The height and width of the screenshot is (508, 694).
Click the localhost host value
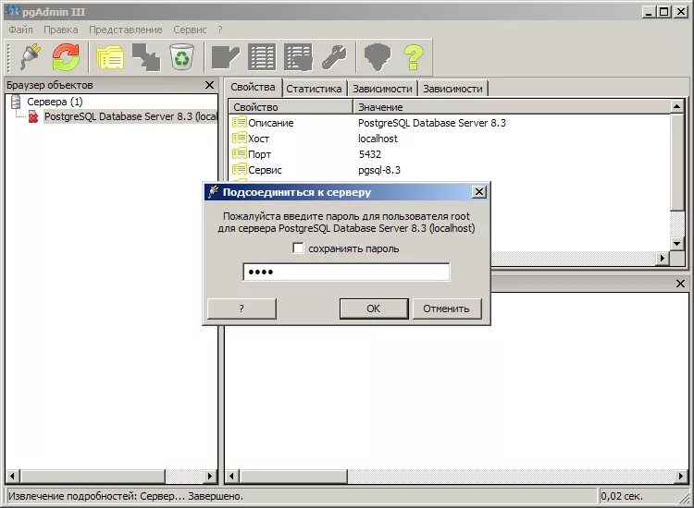click(x=378, y=139)
